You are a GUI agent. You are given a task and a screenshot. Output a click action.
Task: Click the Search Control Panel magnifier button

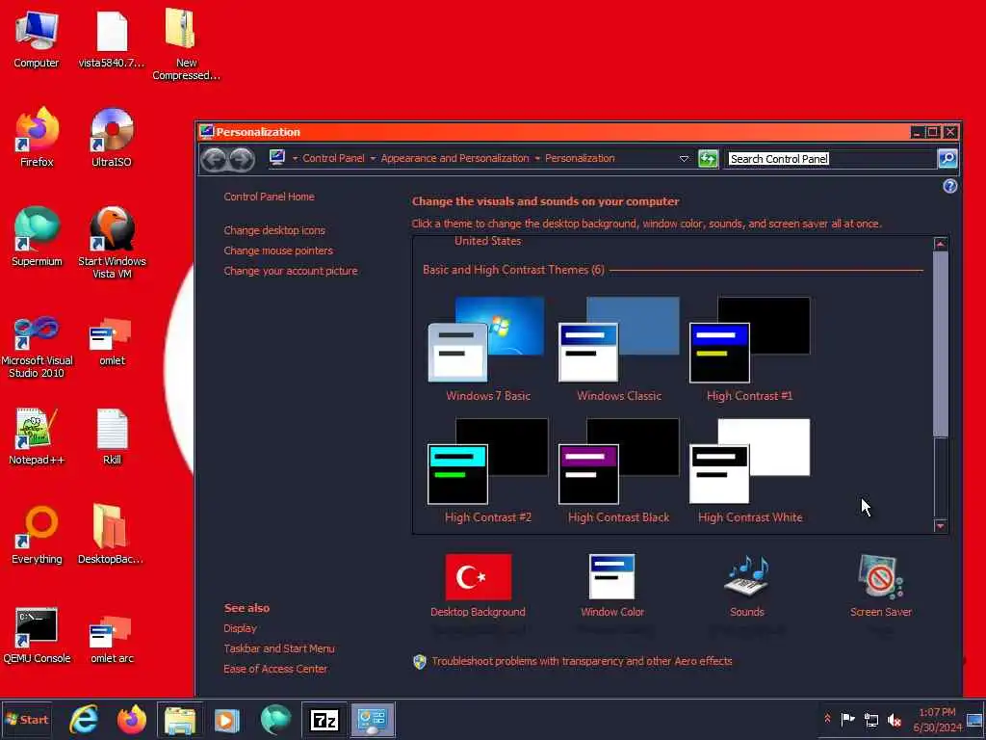pos(947,159)
